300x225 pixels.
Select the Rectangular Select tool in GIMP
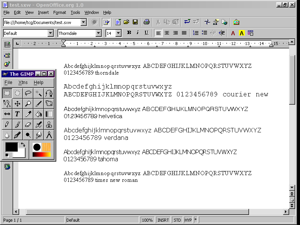7,93
